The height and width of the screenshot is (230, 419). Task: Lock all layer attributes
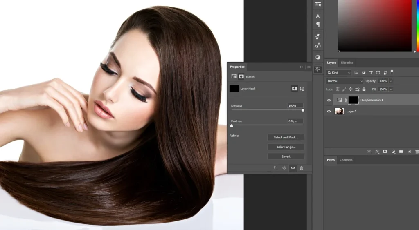point(364,89)
